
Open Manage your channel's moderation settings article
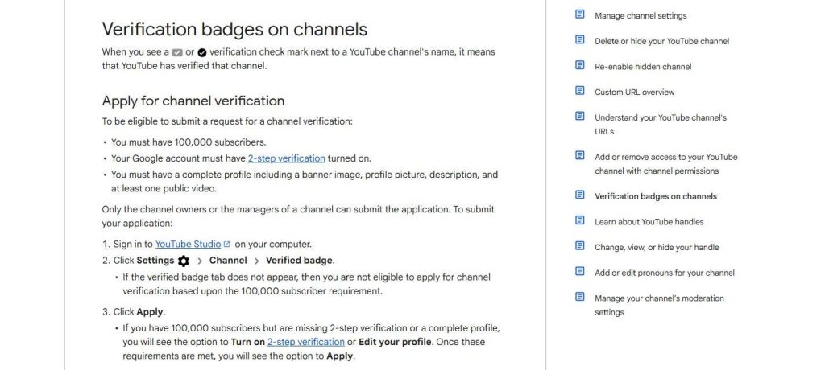point(659,306)
